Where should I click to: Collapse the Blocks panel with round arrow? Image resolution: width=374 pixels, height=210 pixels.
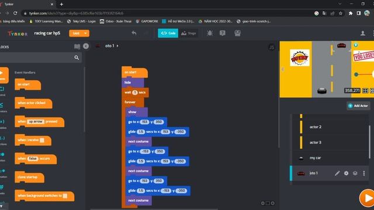click(x=86, y=46)
